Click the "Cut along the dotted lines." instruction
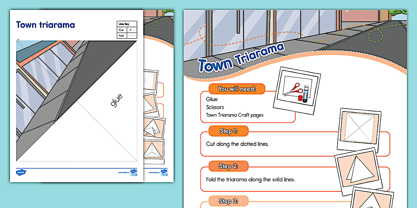Image resolution: width=417 pixels, height=208 pixels. (238, 144)
